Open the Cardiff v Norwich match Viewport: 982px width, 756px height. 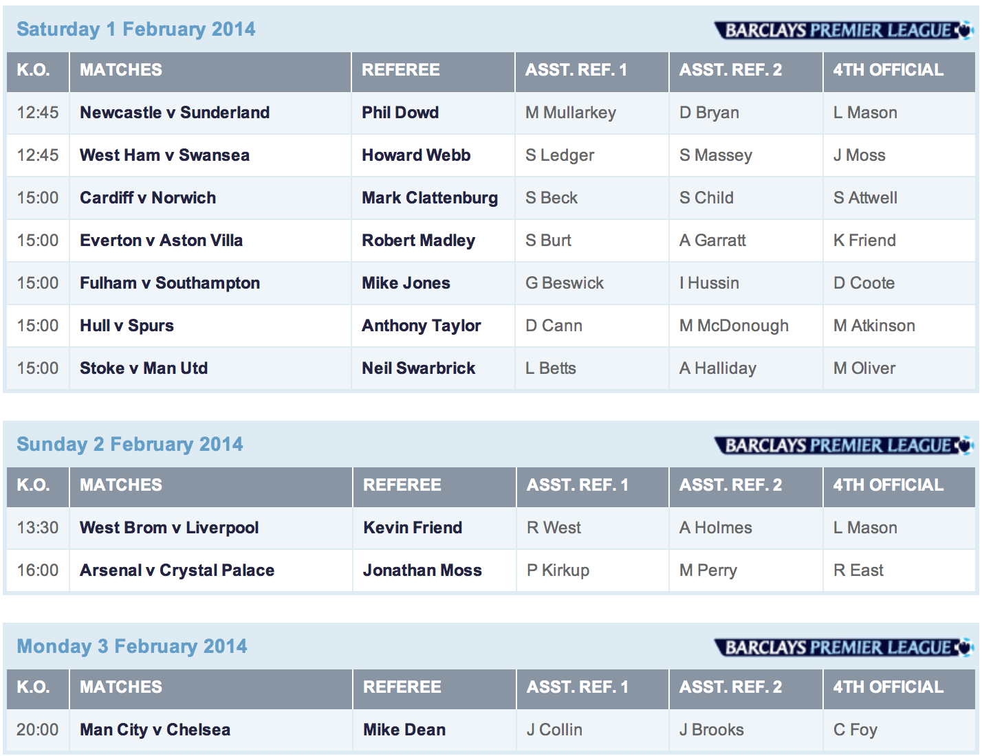click(x=148, y=198)
